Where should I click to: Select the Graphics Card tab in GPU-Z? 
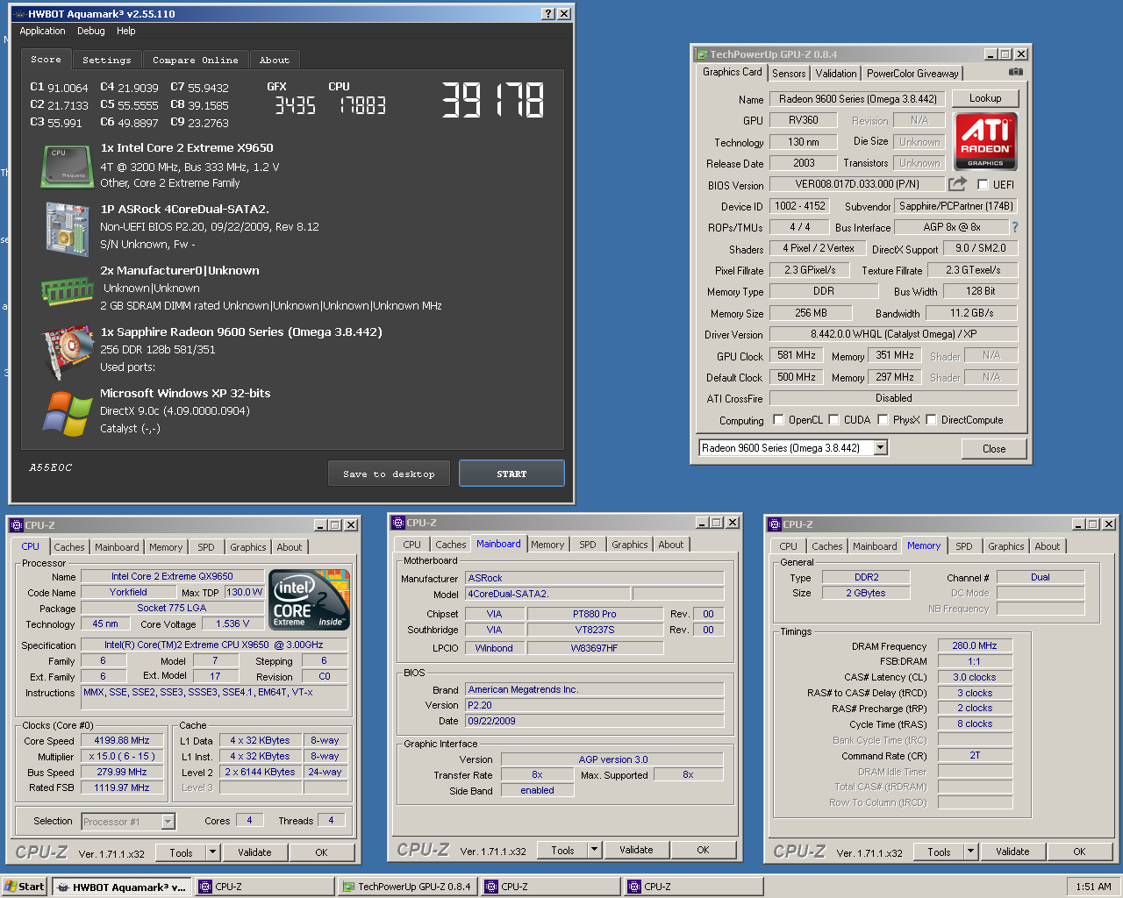(x=733, y=72)
